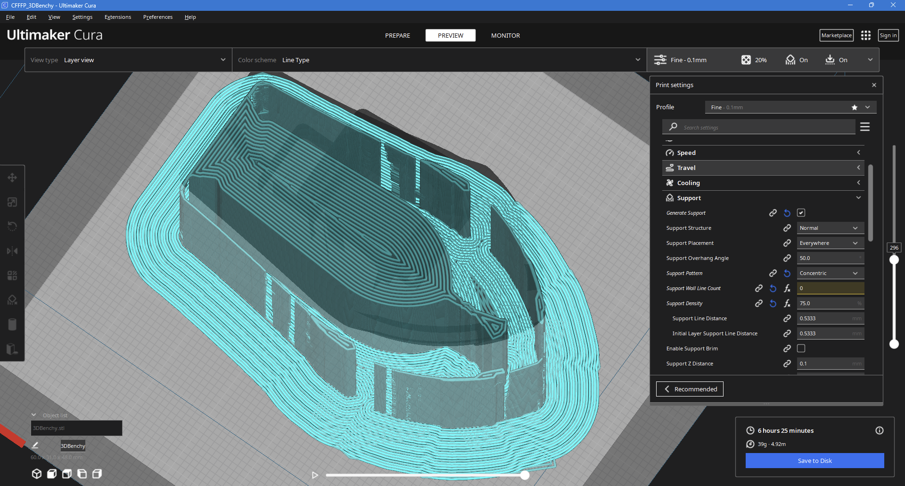905x486 pixels.
Task: Open the Marketplace application grid icon
Action: (x=866, y=35)
